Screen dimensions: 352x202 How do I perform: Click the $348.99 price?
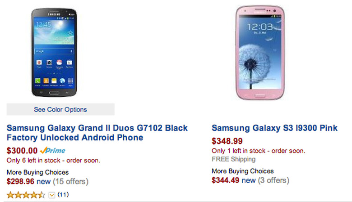pos(227,141)
